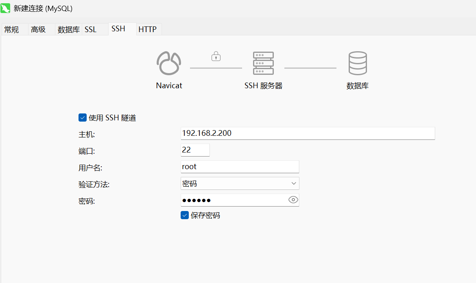Click the '主机:' label
The image size is (476, 283).
pos(87,134)
